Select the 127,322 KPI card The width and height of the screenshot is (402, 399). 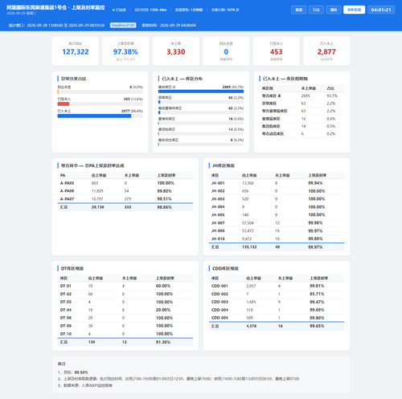click(76, 51)
